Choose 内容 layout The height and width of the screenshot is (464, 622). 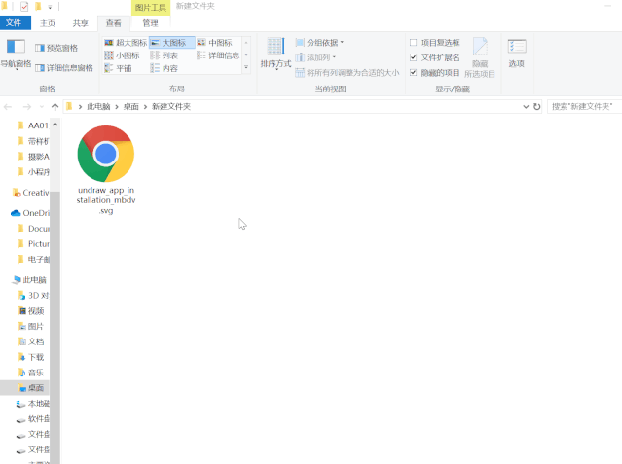(x=164, y=69)
